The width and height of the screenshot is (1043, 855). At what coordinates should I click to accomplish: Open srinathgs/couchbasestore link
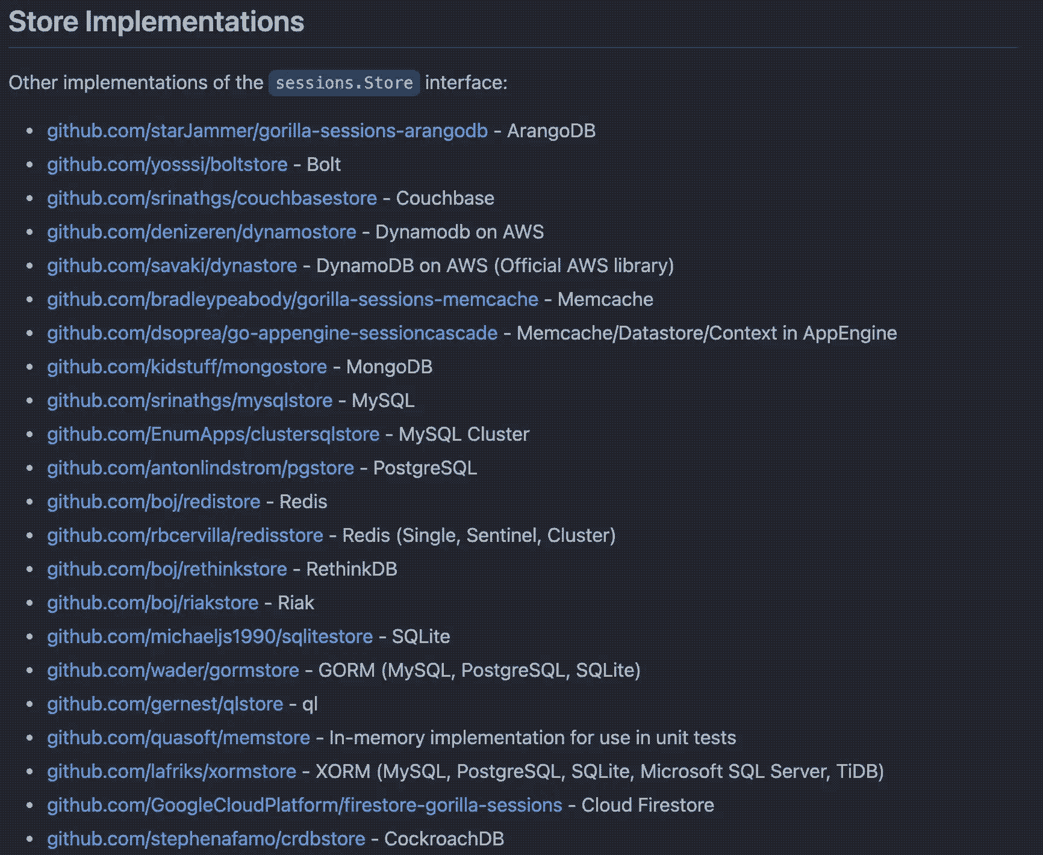[212, 198]
